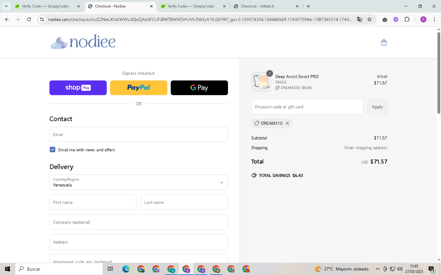The image size is (441, 275).
Task: Focus the First name field
Action: click(93, 202)
